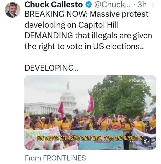Viewport: 161px width, 164px height.
Task: Play the Capitol Hill protest video
Action: (90, 113)
